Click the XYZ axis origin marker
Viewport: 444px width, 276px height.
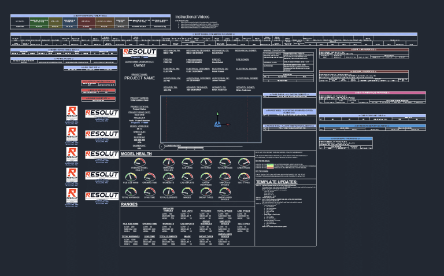[x=217, y=123]
